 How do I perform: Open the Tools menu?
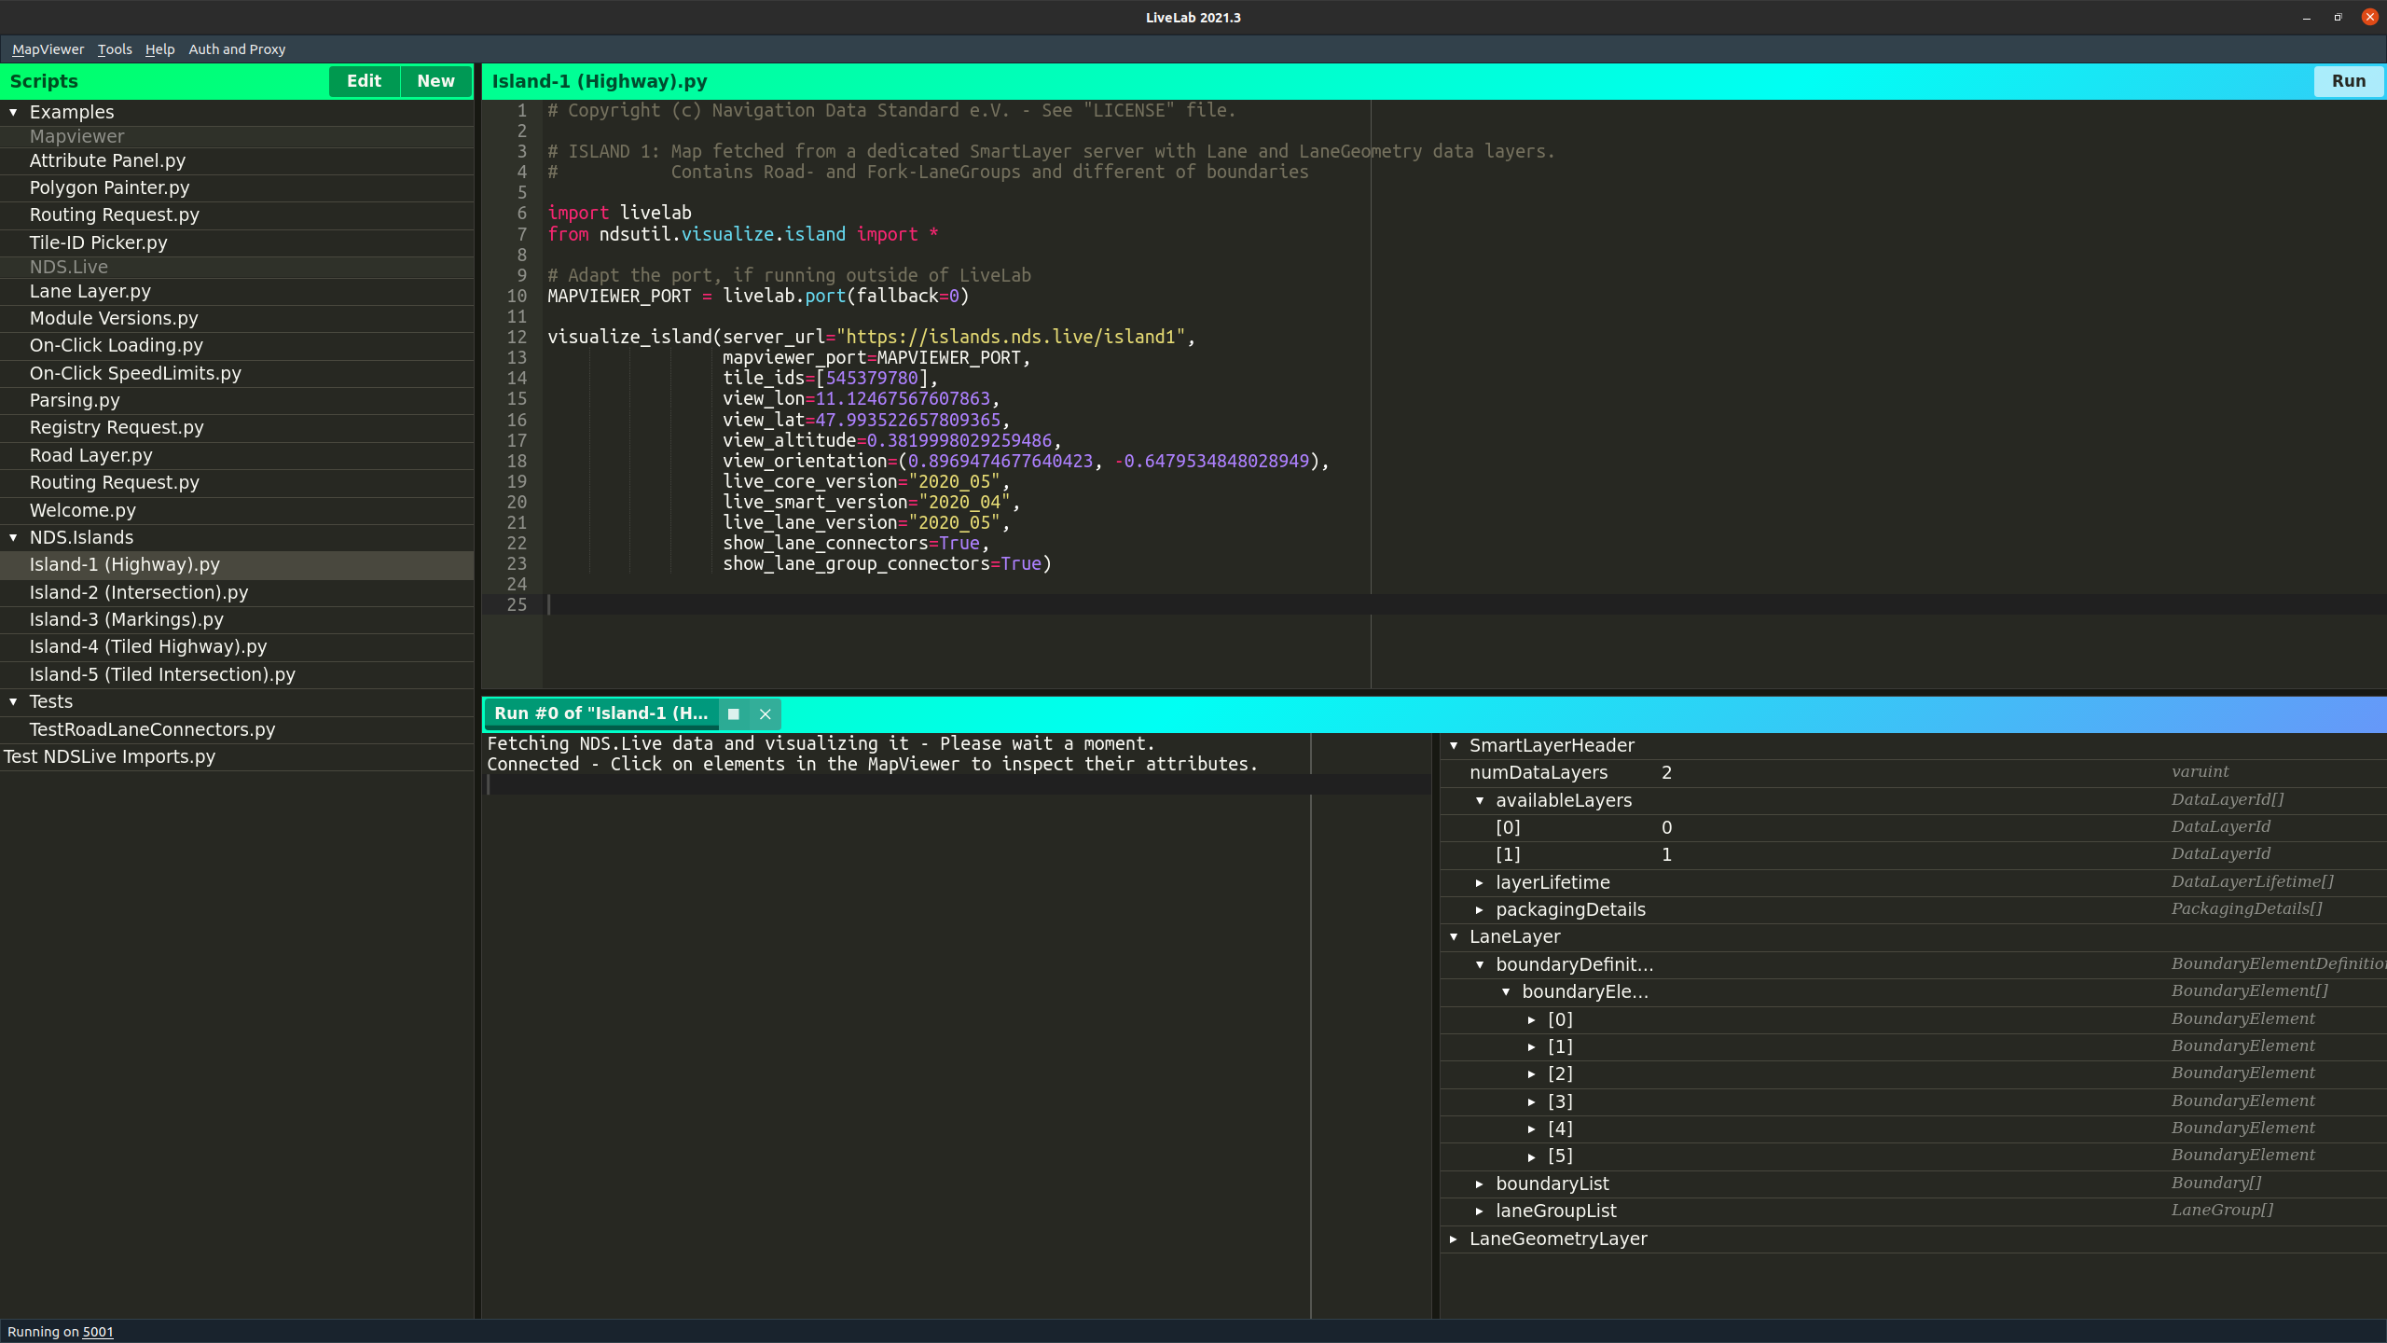coord(115,49)
